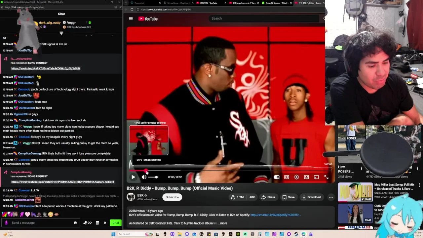Open the chat store shop icon
Image resolution: width=423 pixels, height=238 pixels.
click(97, 223)
